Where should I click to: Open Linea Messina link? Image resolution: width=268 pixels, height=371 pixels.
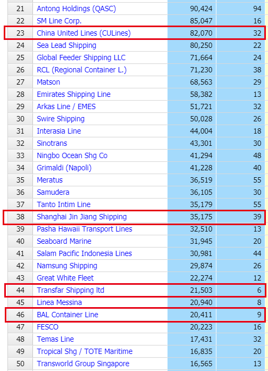coord(60,303)
